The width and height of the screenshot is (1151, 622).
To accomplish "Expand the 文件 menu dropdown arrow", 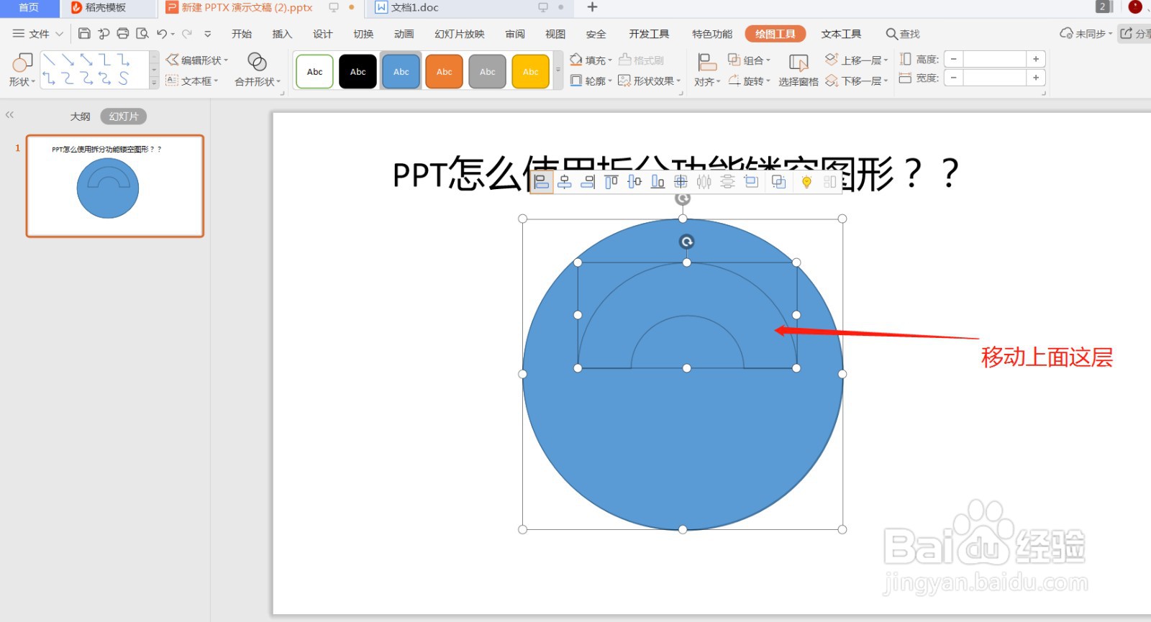I will pyautogui.click(x=59, y=34).
